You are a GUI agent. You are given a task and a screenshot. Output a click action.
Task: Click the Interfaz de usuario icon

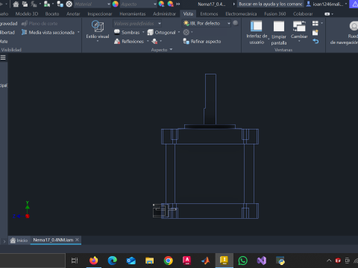[x=257, y=26]
